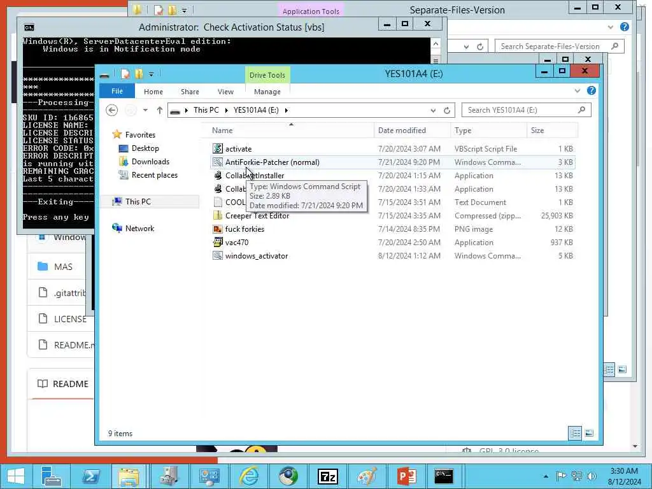Open File Explorer taskbar button
Image resolution: width=652 pixels, height=489 pixels.
(129, 476)
